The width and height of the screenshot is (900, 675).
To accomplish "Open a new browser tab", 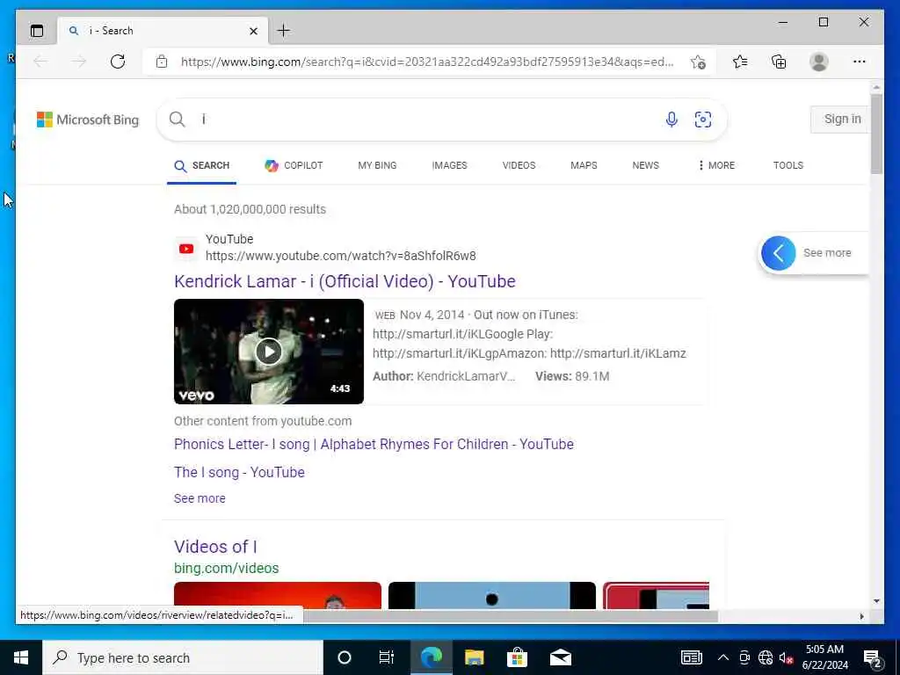I will (284, 31).
